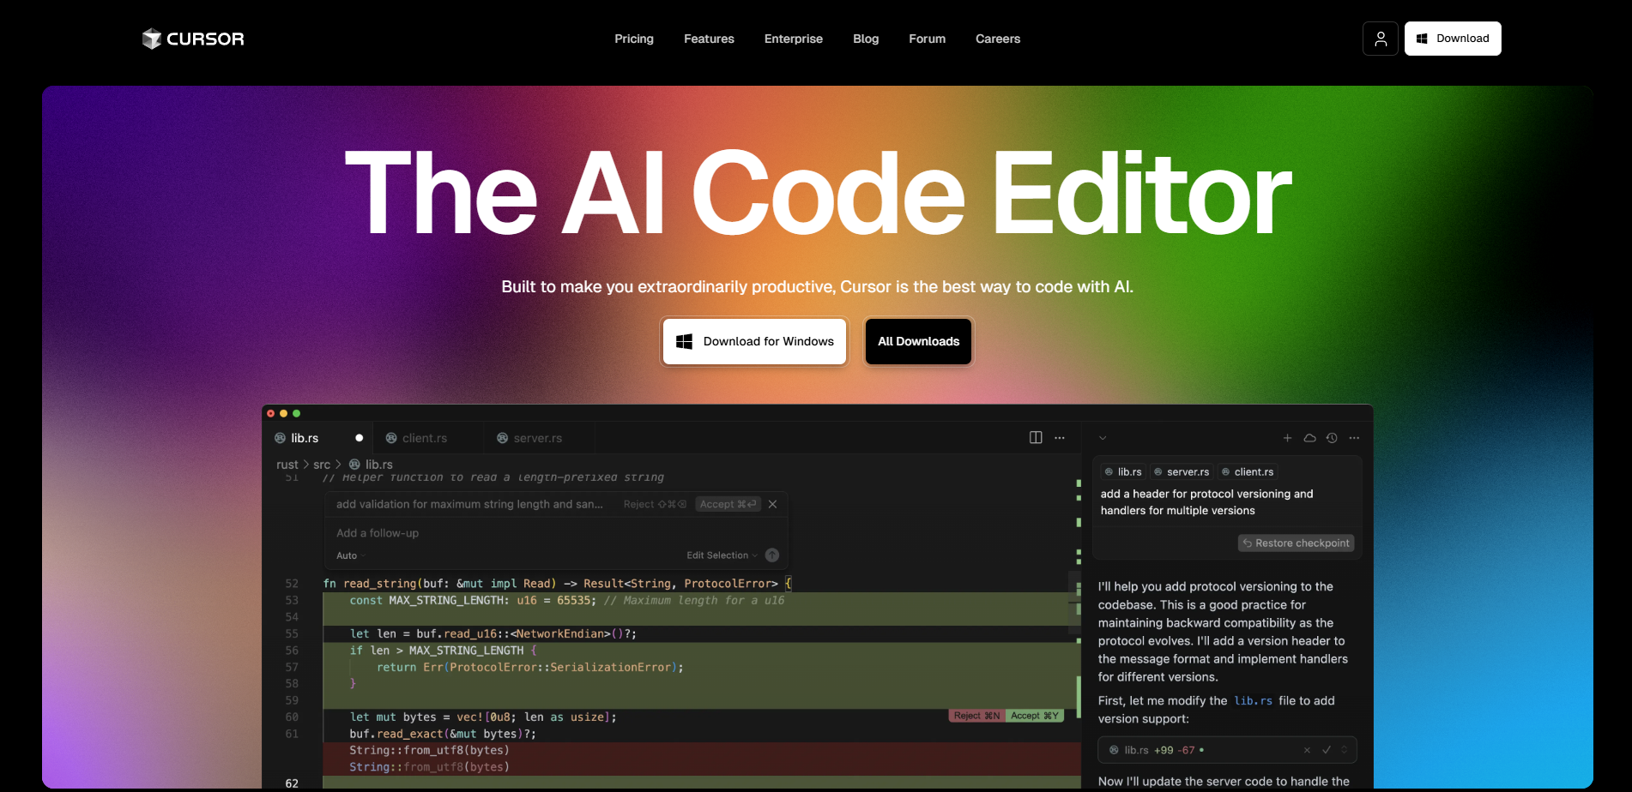Image resolution: width=1632 pixels, height=792 pixels.
Task: Open the Enterprise nav link
Action: 794,39
